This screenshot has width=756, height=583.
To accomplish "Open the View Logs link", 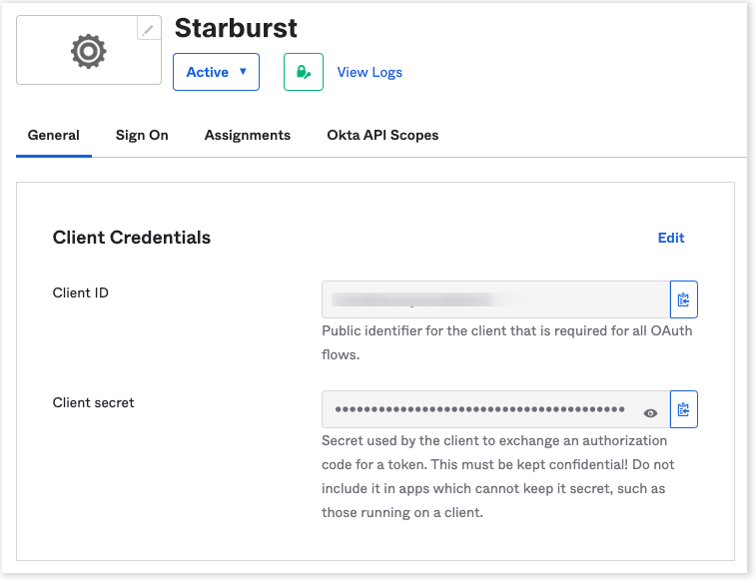I will [370, 72].
